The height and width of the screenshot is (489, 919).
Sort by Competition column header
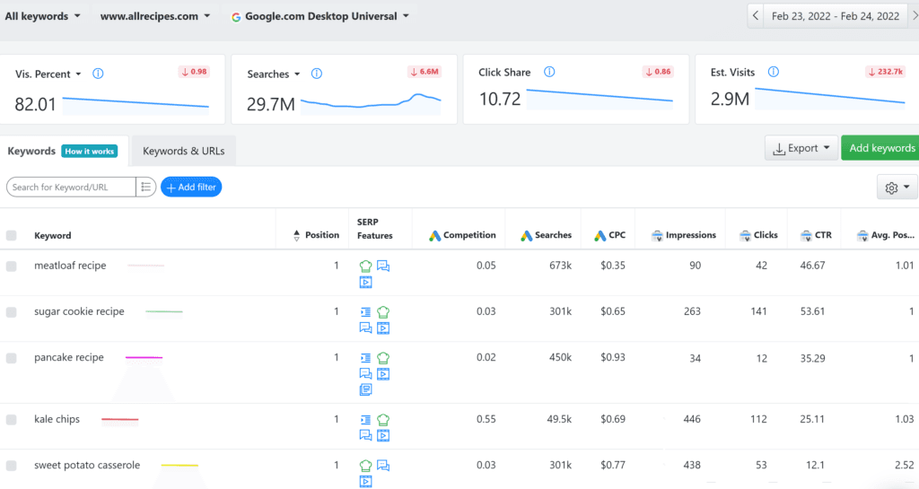tap(462, 235)
